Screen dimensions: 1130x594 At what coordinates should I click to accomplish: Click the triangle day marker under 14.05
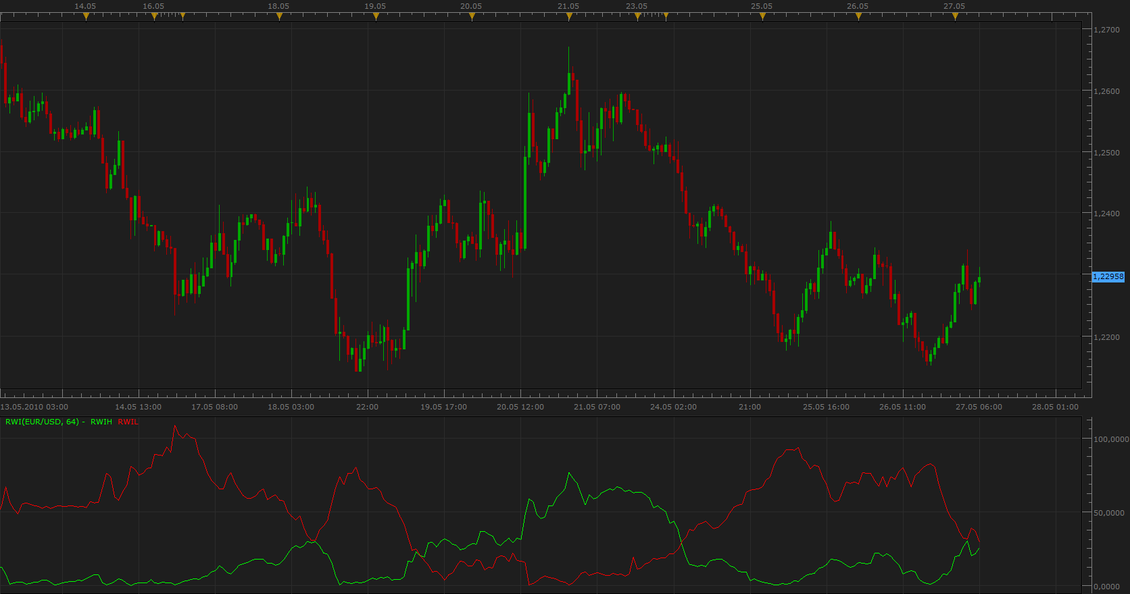point(86,17)
